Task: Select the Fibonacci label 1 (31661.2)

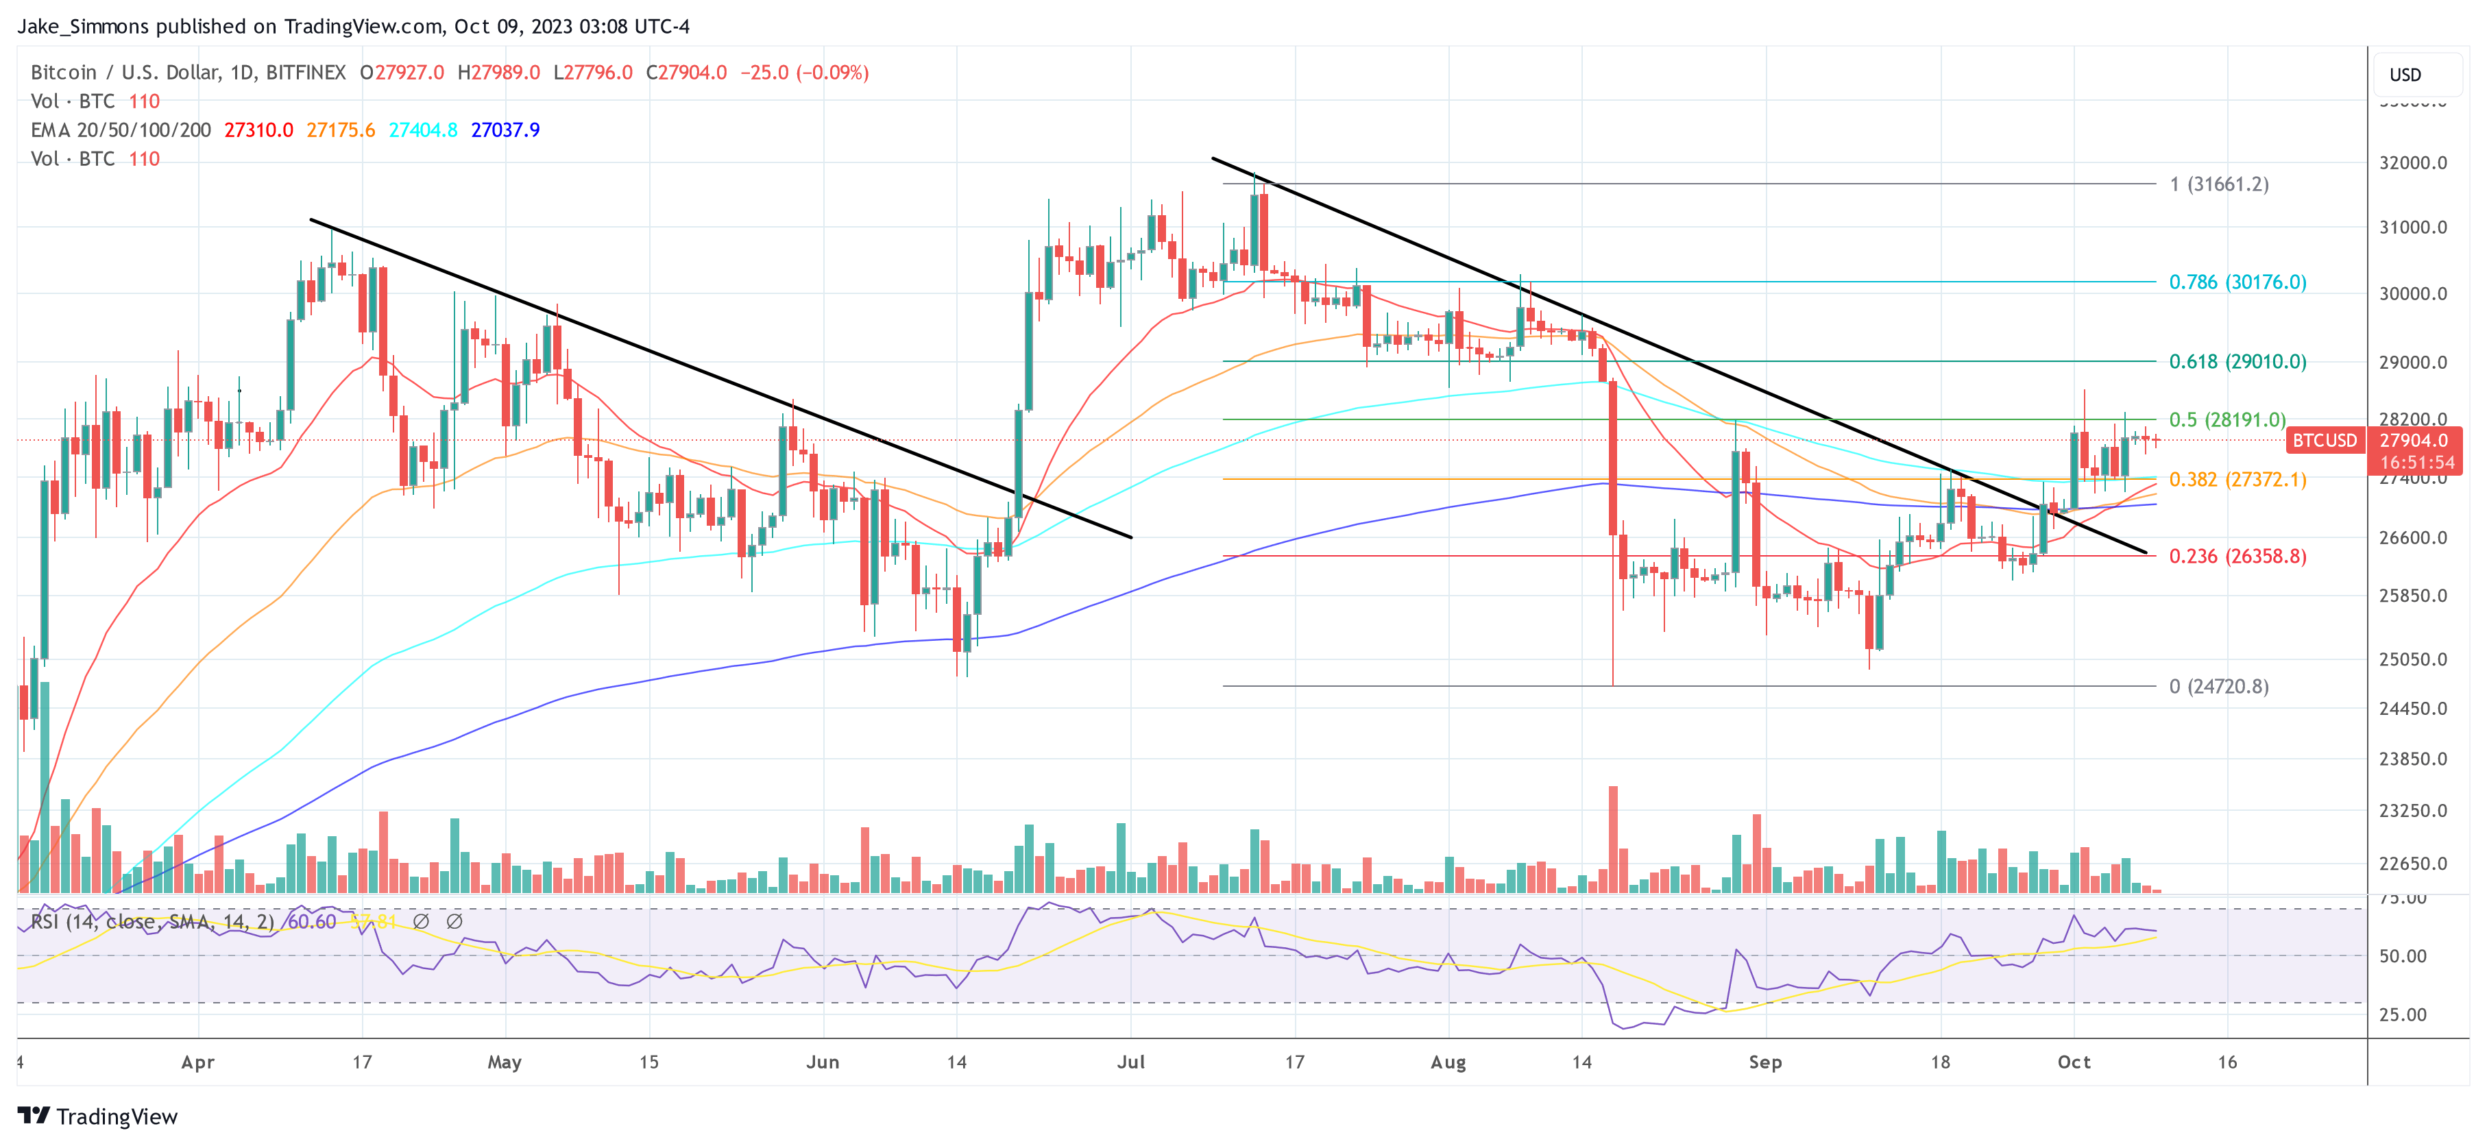Action: click(x=2218, y=184)
